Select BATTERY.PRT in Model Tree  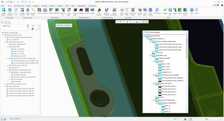point(15,68)
